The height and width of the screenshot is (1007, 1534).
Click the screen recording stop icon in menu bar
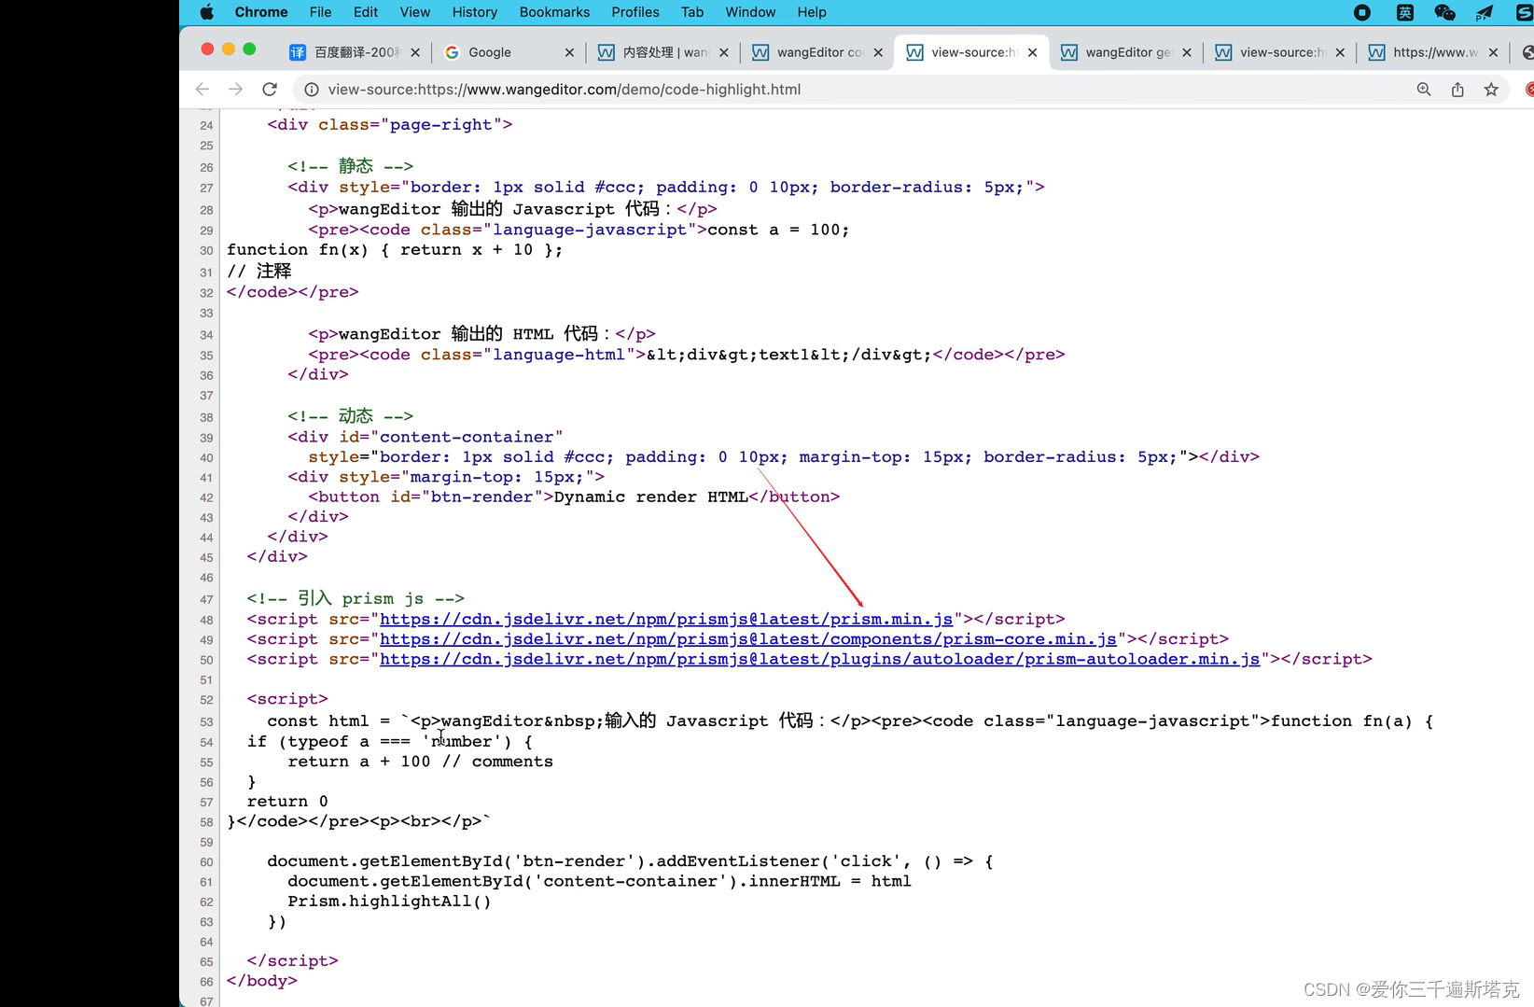[x=1361, y=12]
